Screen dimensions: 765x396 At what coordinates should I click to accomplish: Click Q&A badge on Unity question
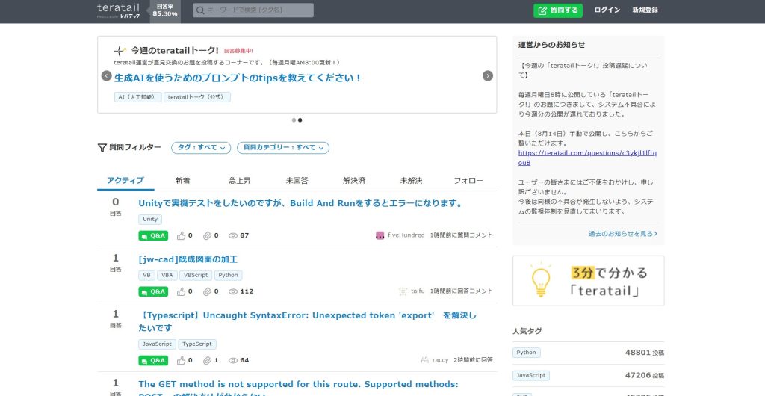coord(153,235)
